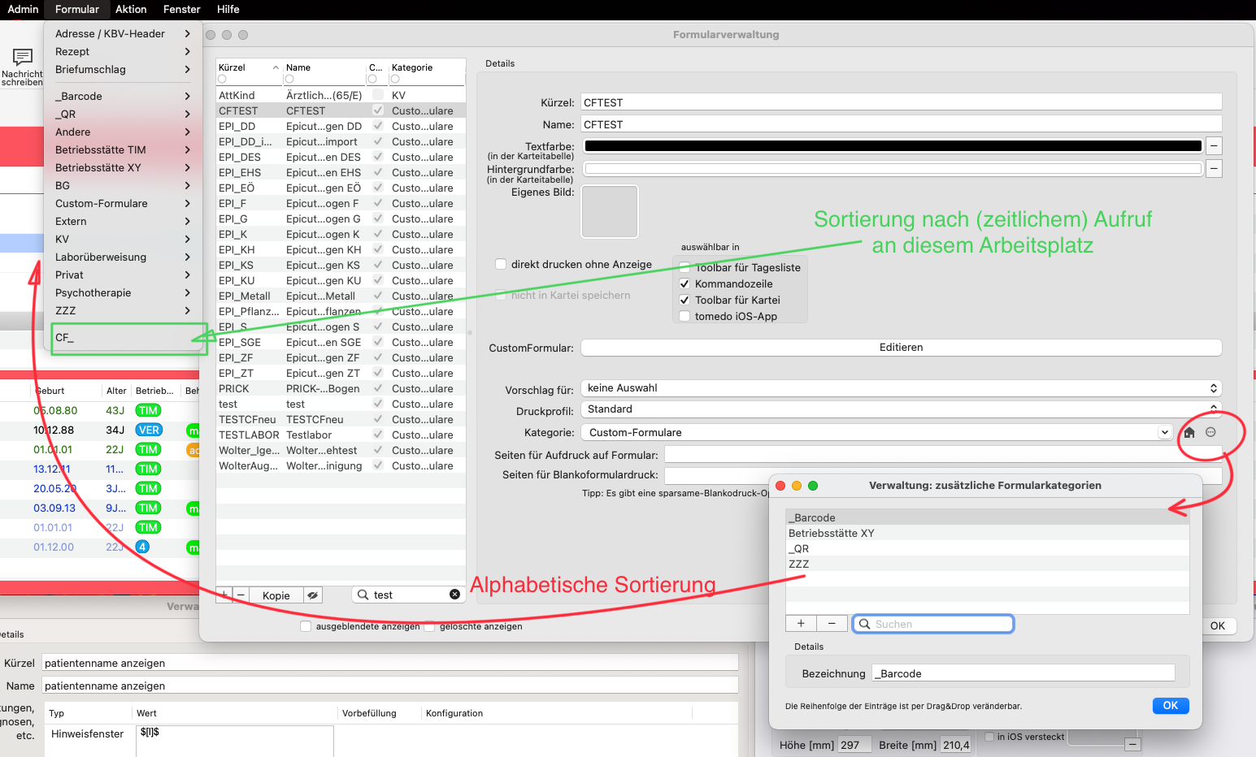Uncheck 'Toolbar für Kartei' checkbox
The image size is (1256, 757).
pos(684,300)
